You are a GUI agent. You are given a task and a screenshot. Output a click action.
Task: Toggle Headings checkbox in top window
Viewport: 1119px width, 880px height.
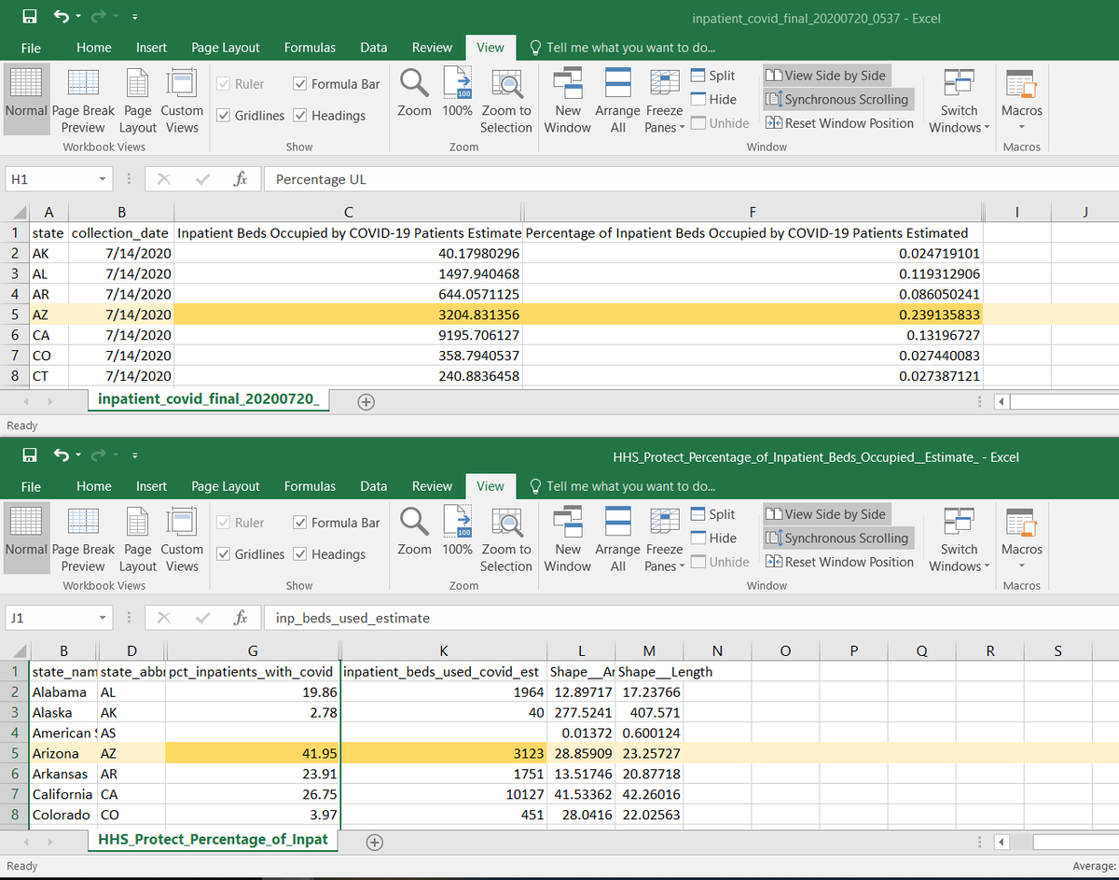point(300,116)
